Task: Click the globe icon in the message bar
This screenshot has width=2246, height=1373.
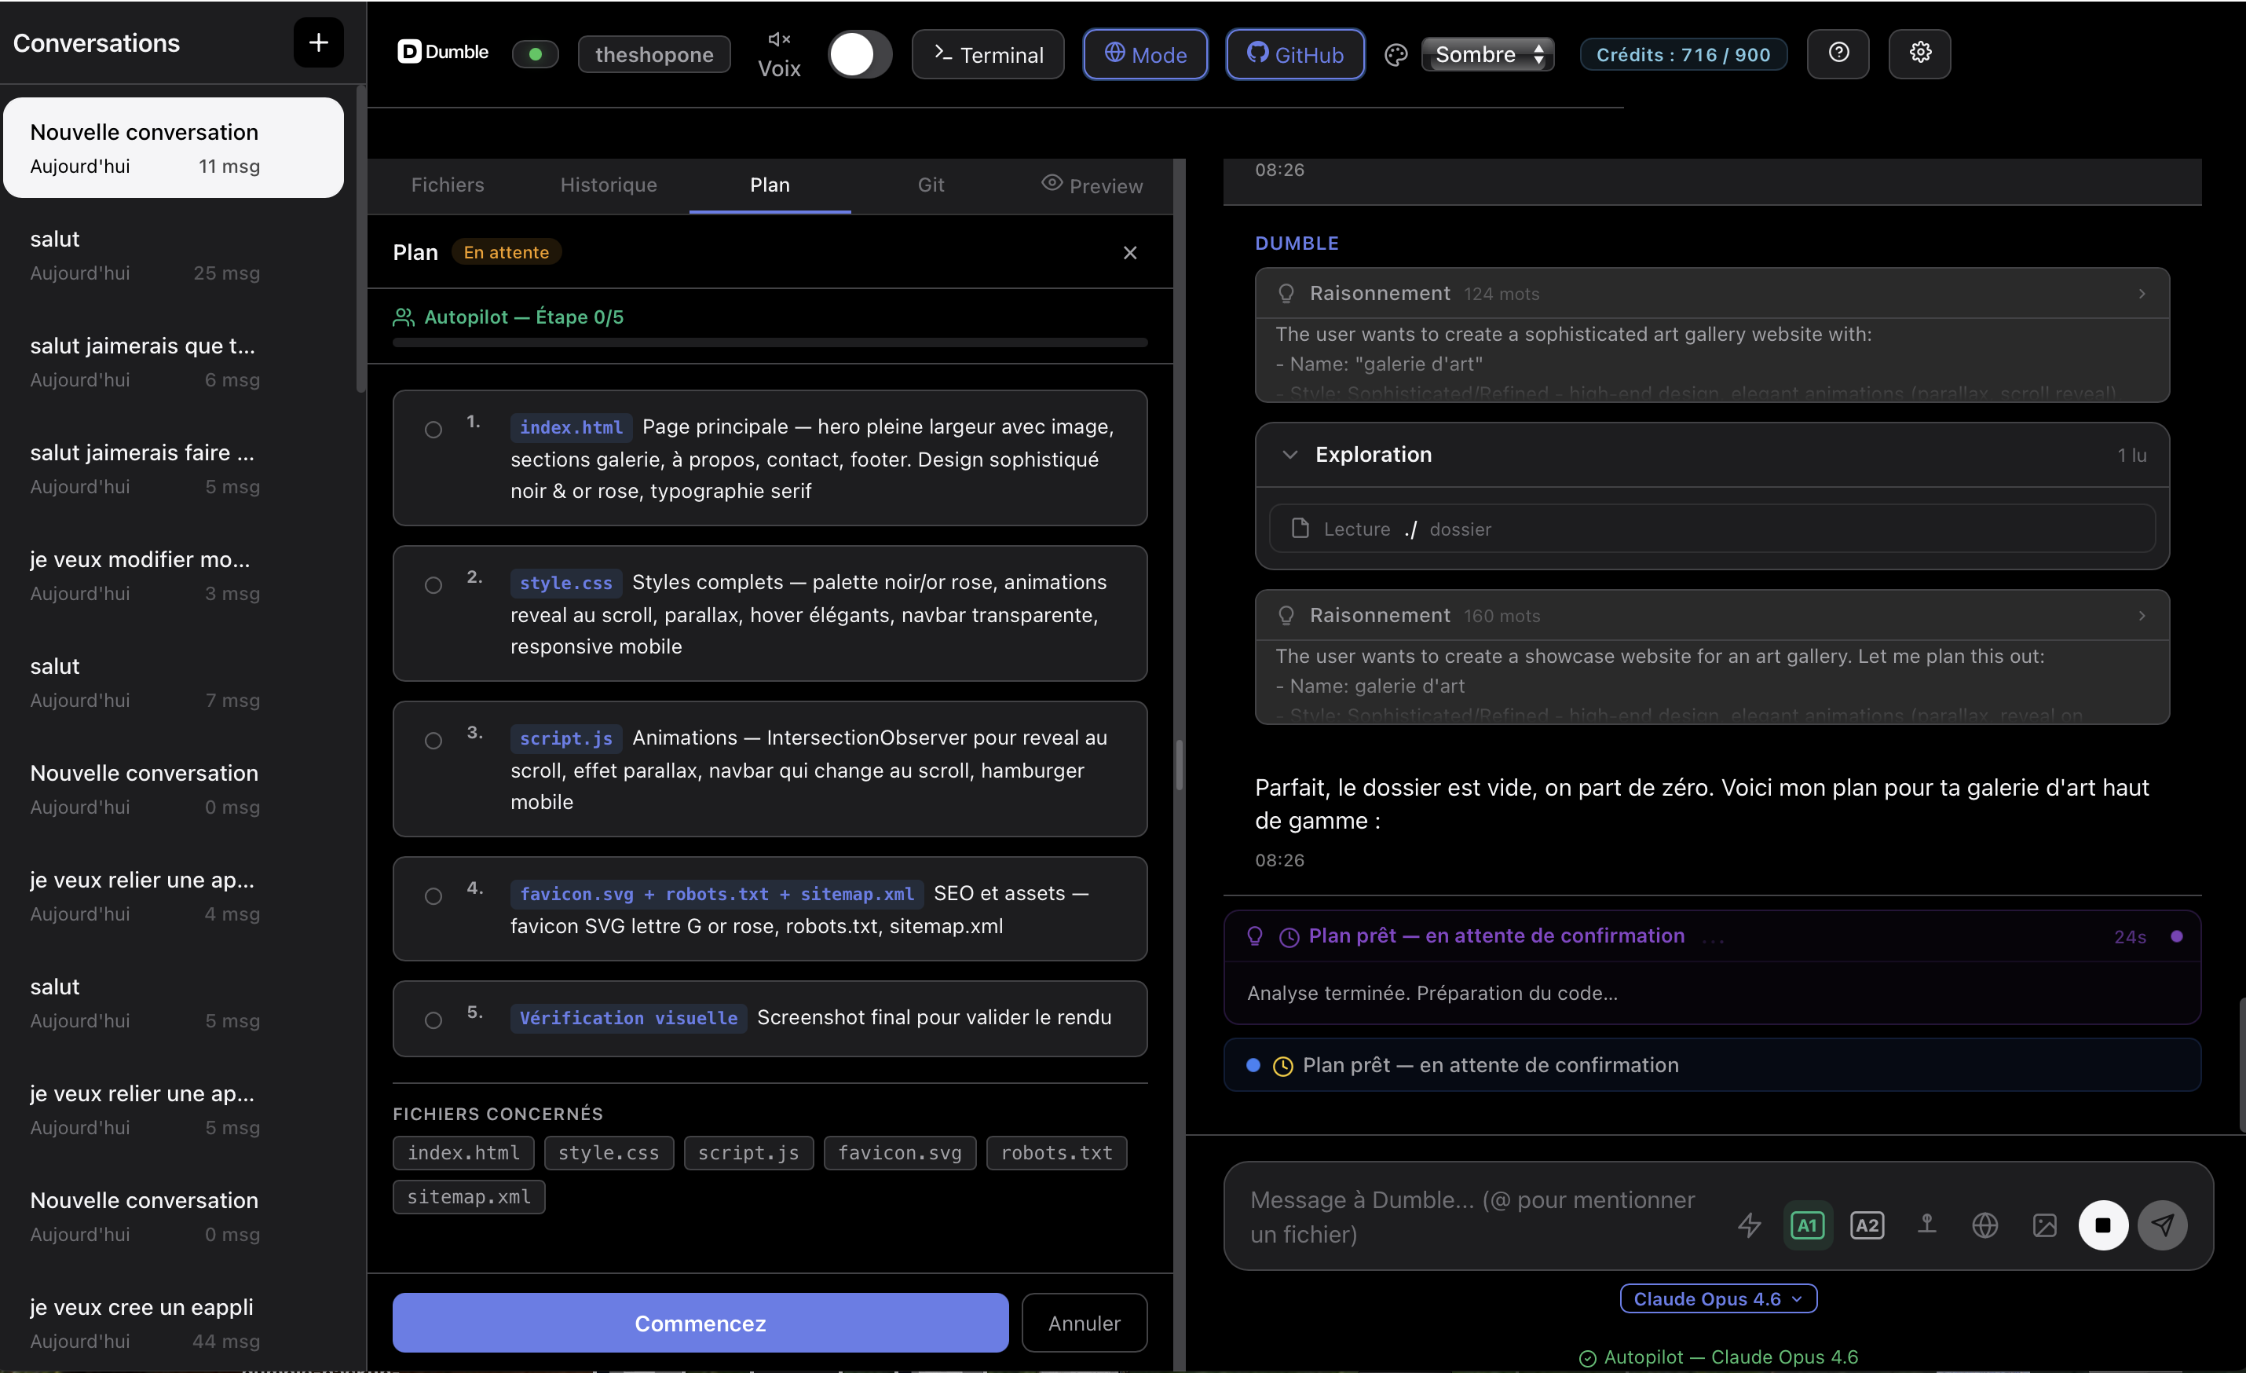Action: (1984, 1225)
